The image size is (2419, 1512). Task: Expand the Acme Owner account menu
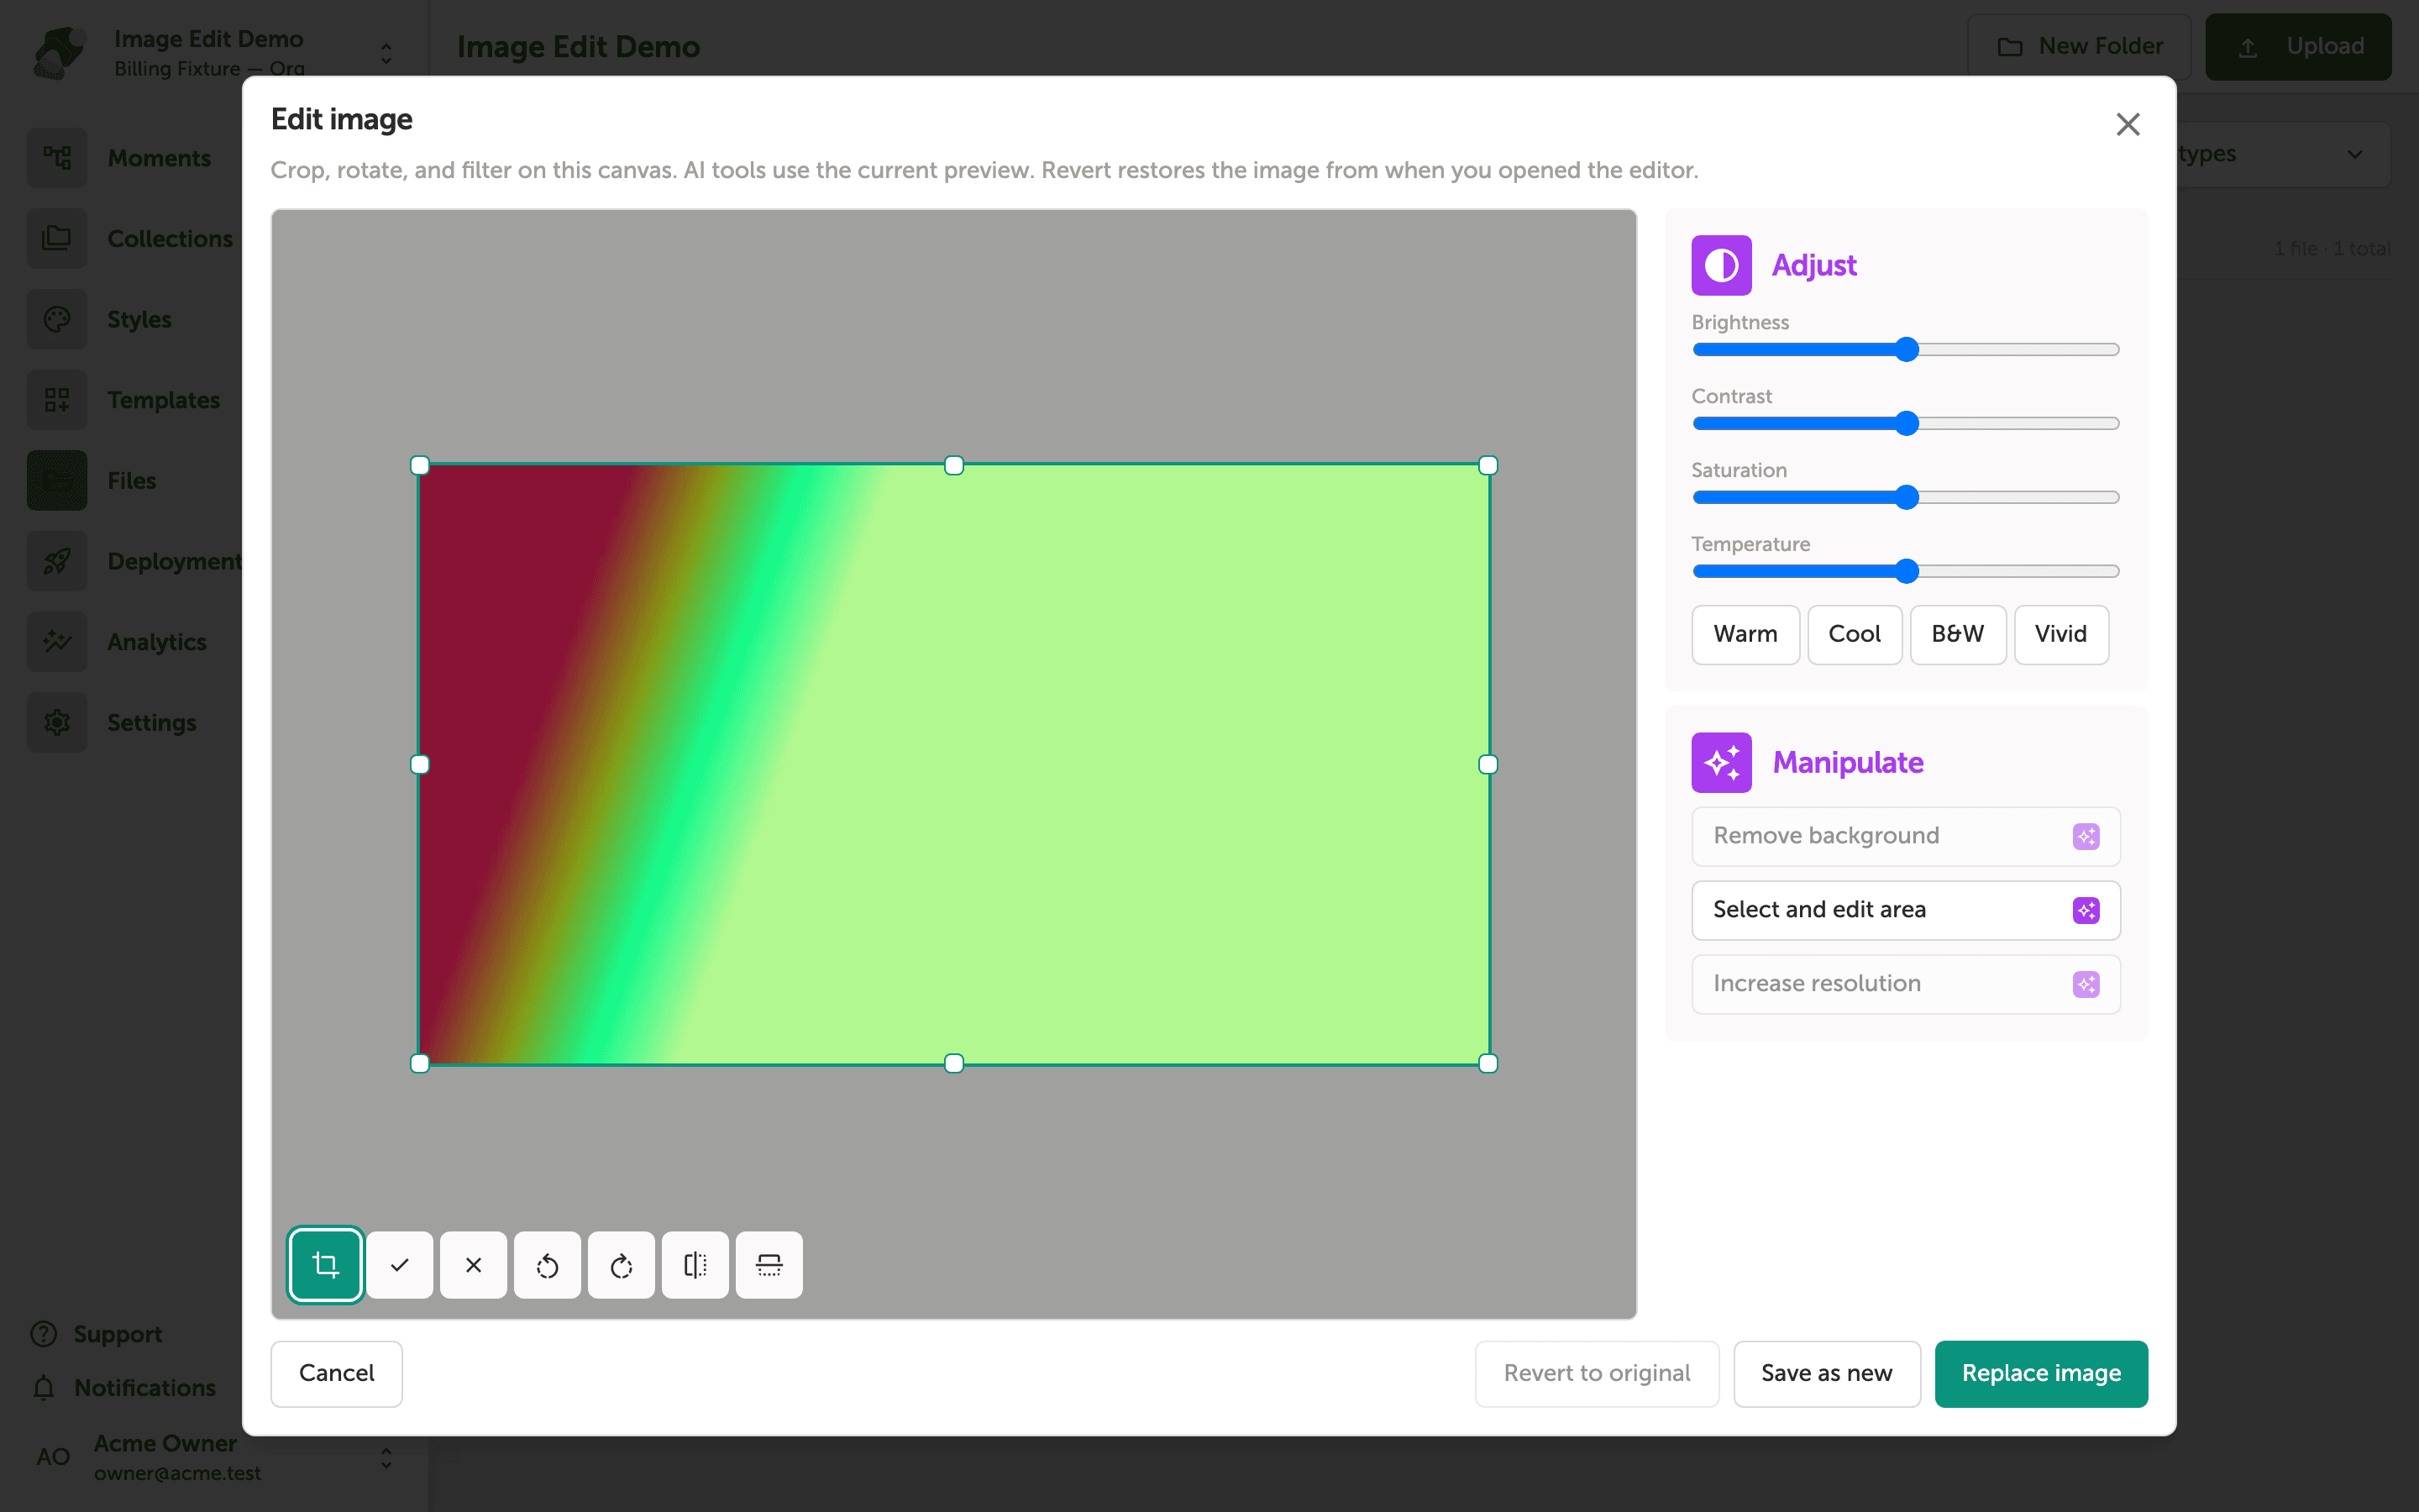[x=387, y=1458]
